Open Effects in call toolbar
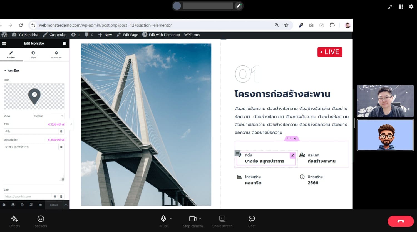This screenshot has height=232, width=417. click(14, 221)
